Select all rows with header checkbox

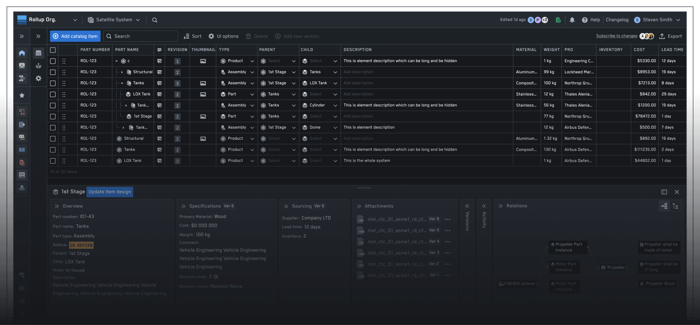(53, 50)
